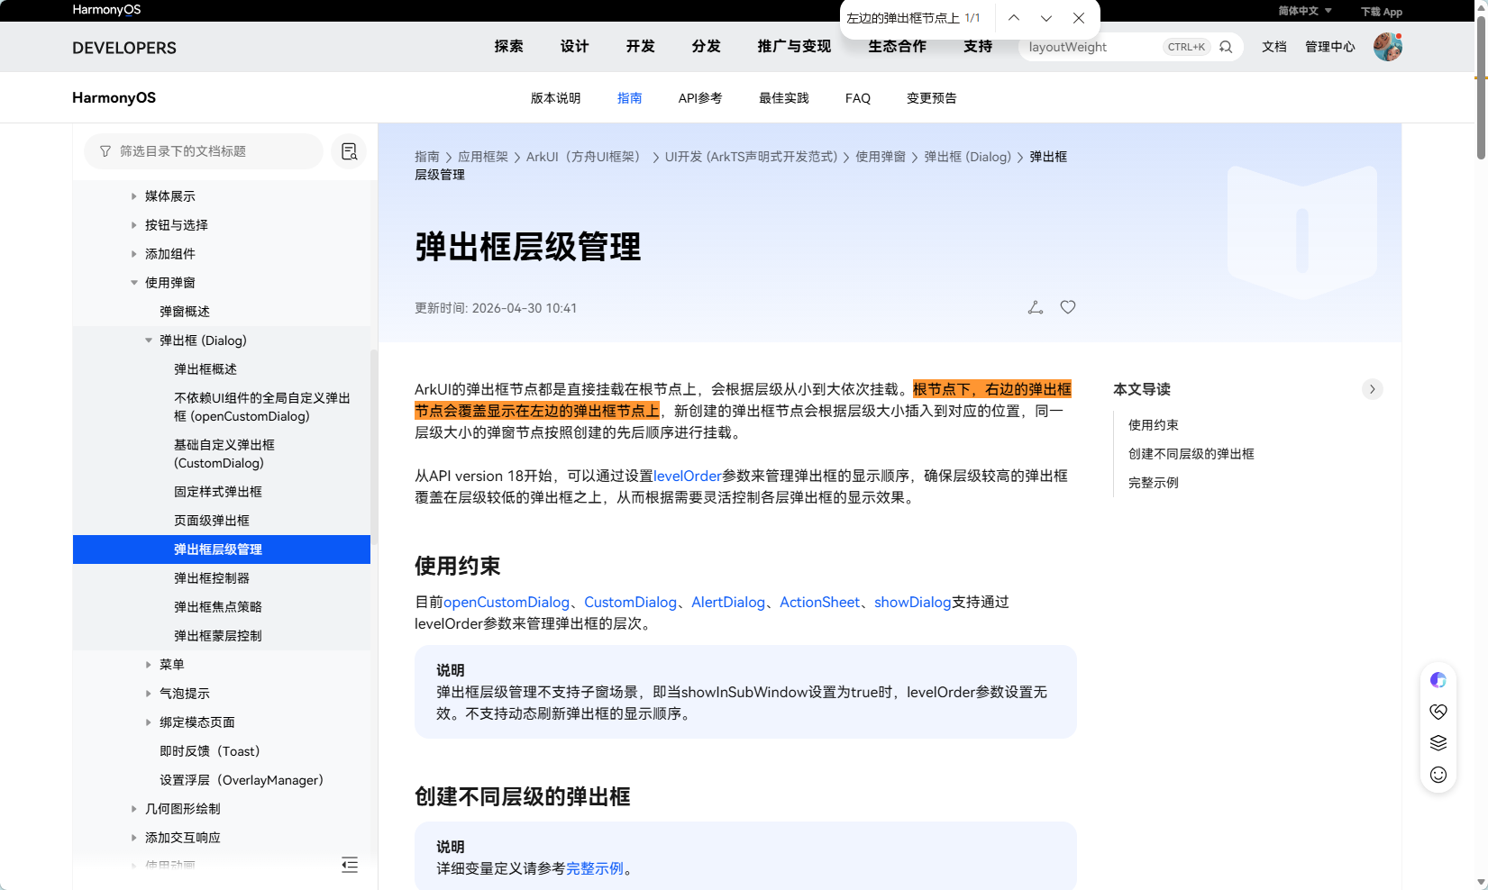Screen dimensions: 1488x890
Task: Open the CustomDialog link in 使用约束
Action: 630,602
